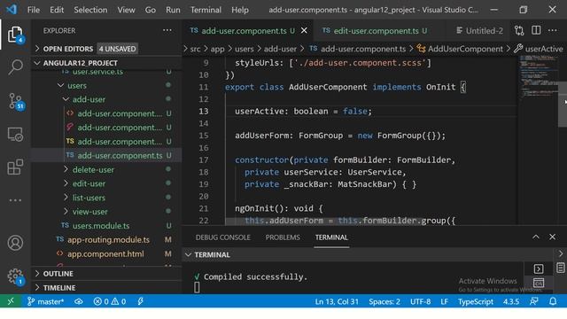The height and width of the screenshot is (319, 567).
Task: Select the first terminal instance icon
Action: click(539, 268)
